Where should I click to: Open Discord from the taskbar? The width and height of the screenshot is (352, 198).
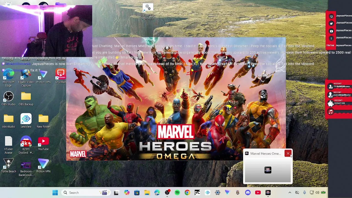(248, 193)
